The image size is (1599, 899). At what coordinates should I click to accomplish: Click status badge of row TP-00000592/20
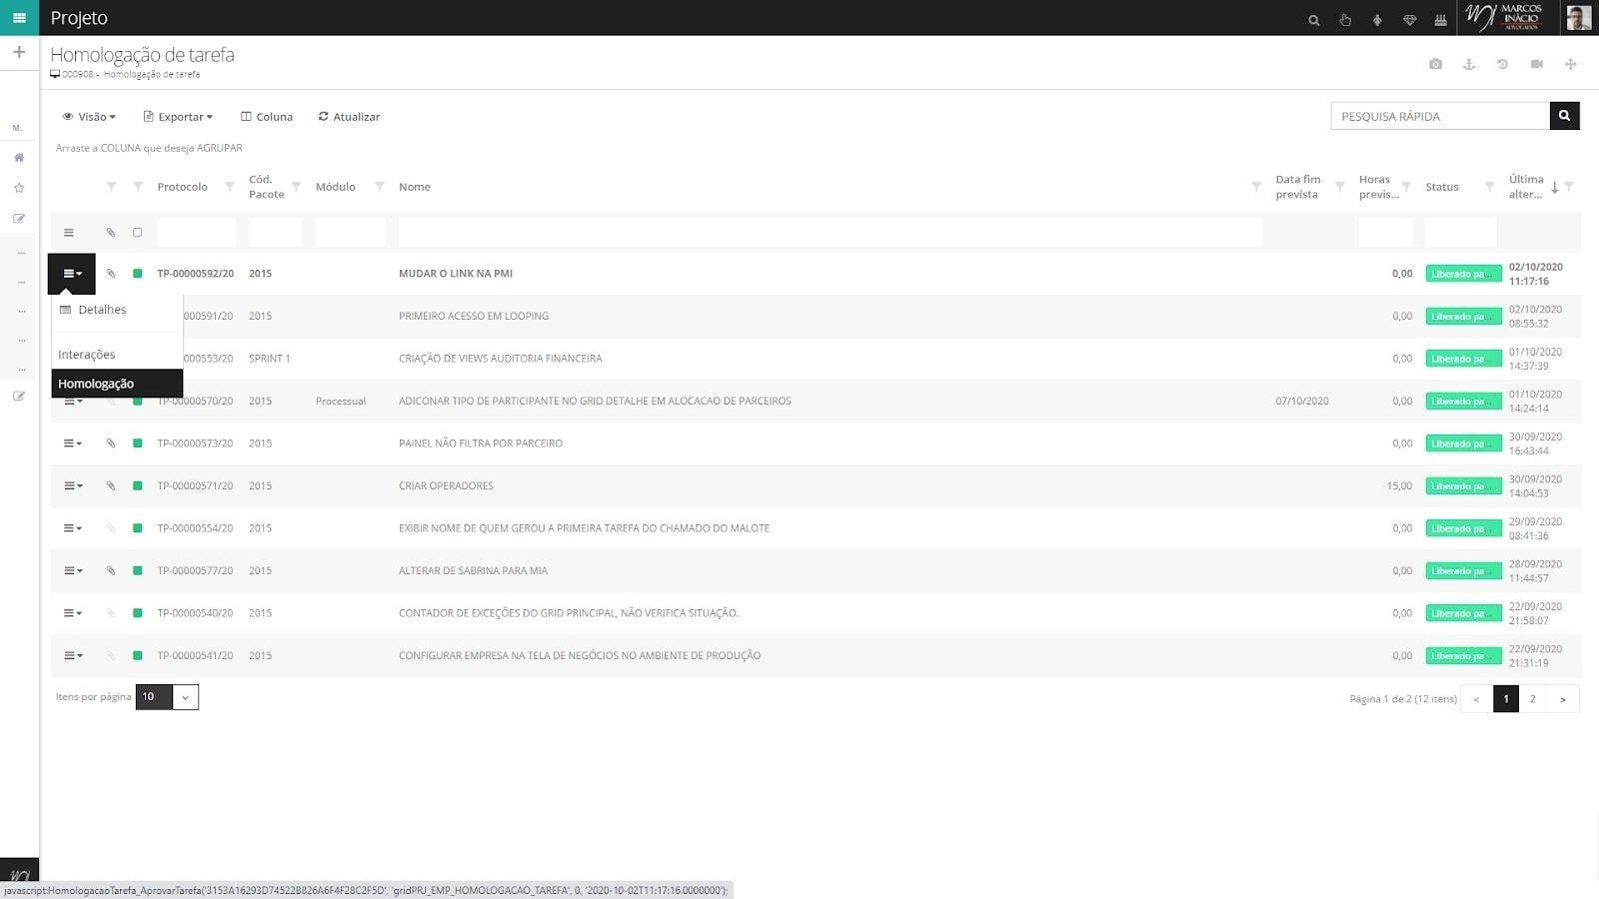1463,274
